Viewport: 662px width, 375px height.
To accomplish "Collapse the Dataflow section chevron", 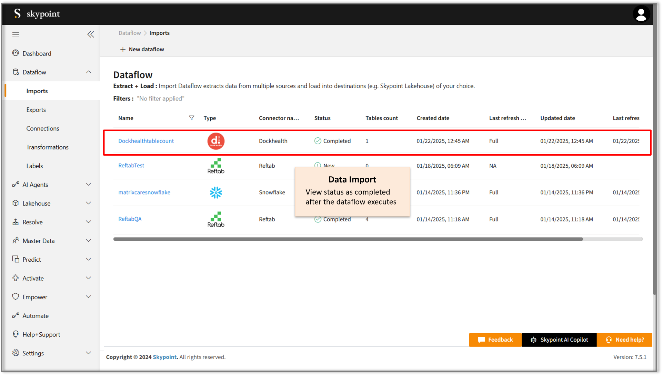I will tap(89, 72).
